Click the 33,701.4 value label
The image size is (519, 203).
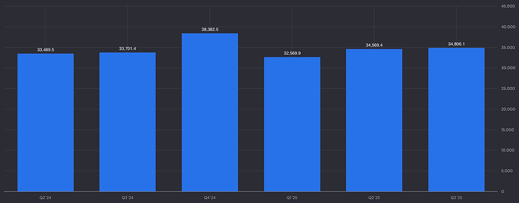pos(128,49)
